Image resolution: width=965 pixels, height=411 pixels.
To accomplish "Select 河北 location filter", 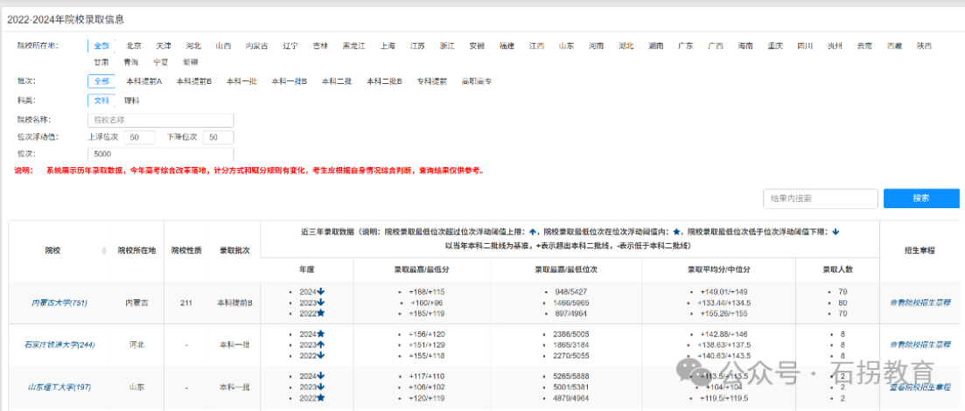I will pos(193,46).
